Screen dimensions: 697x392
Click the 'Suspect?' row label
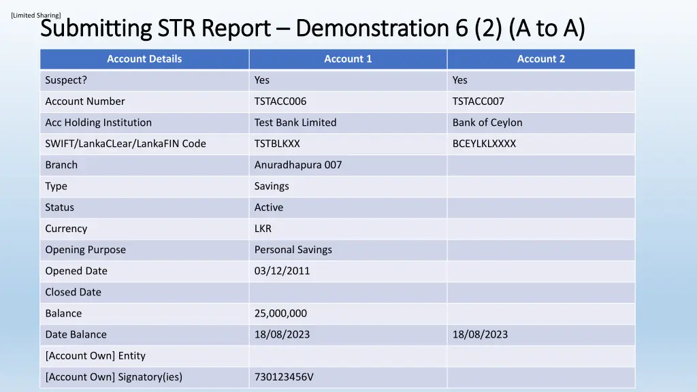click(66, 80)
